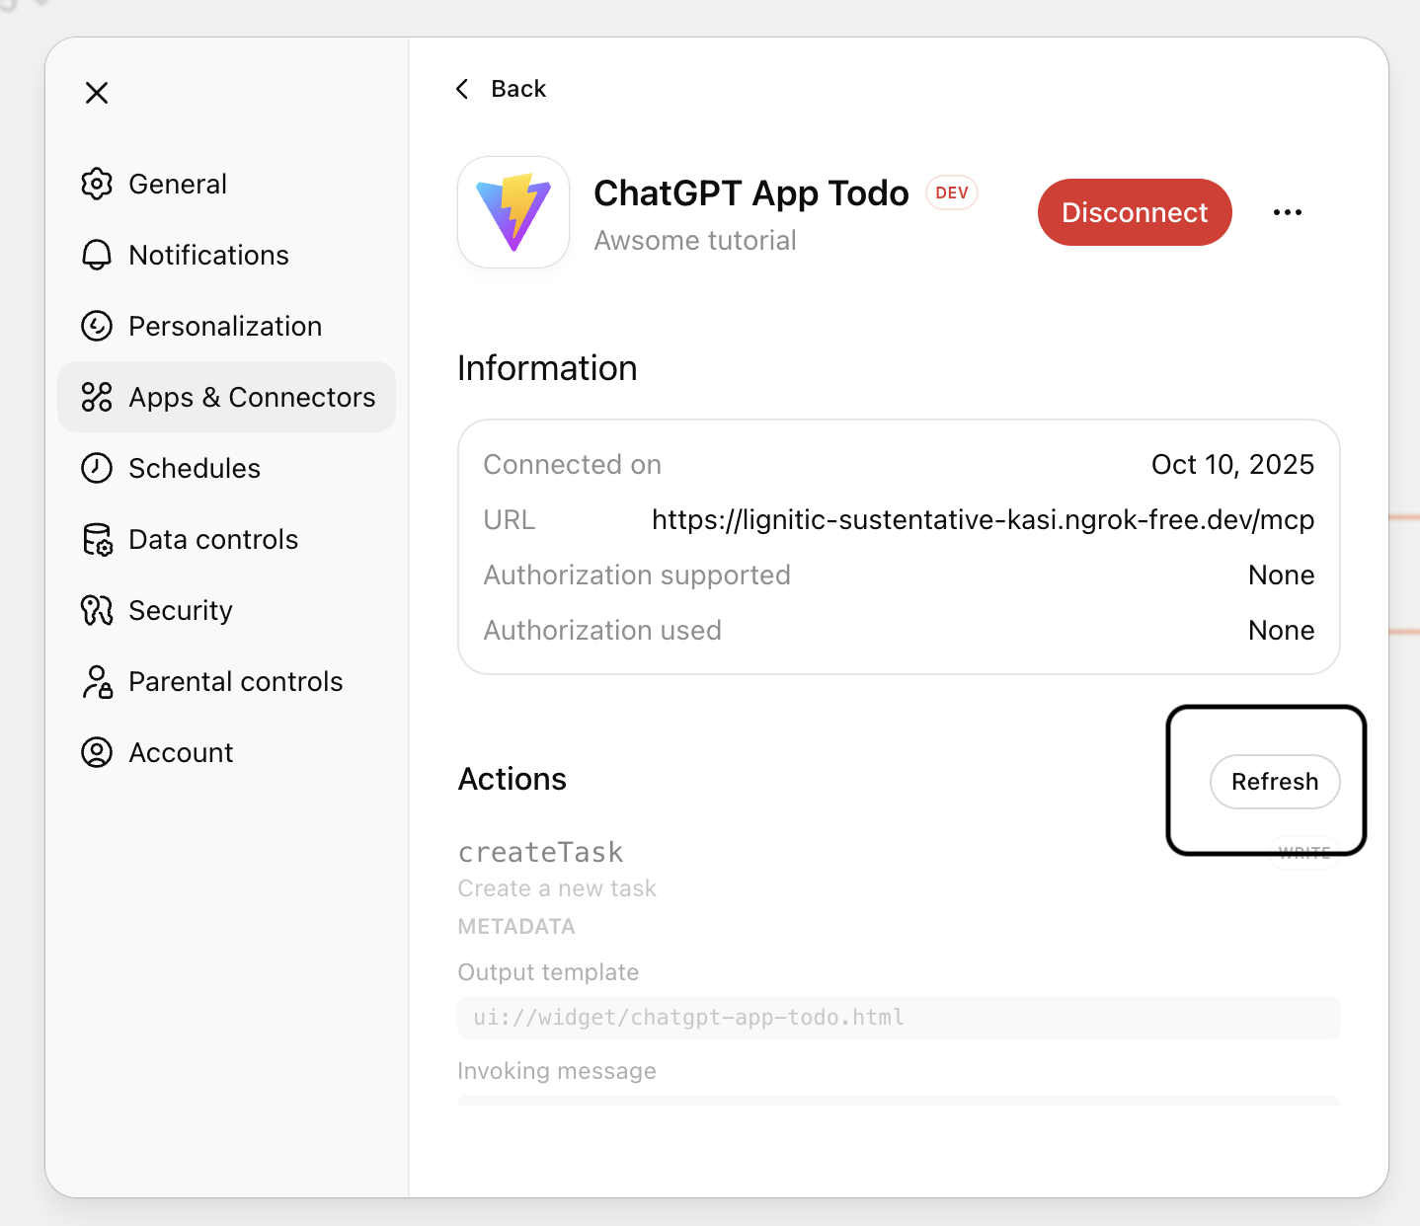Click the ngrok MCP server URL
Screen dimensions: 1420x1226
point(982,520)
